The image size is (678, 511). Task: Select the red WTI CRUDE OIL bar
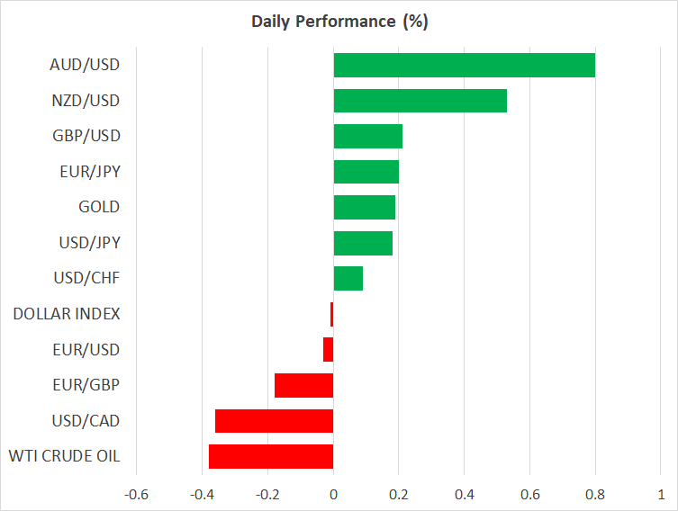pos(271,457)
